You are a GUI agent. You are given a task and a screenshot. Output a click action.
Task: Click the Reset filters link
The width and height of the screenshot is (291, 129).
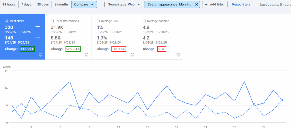241,5
